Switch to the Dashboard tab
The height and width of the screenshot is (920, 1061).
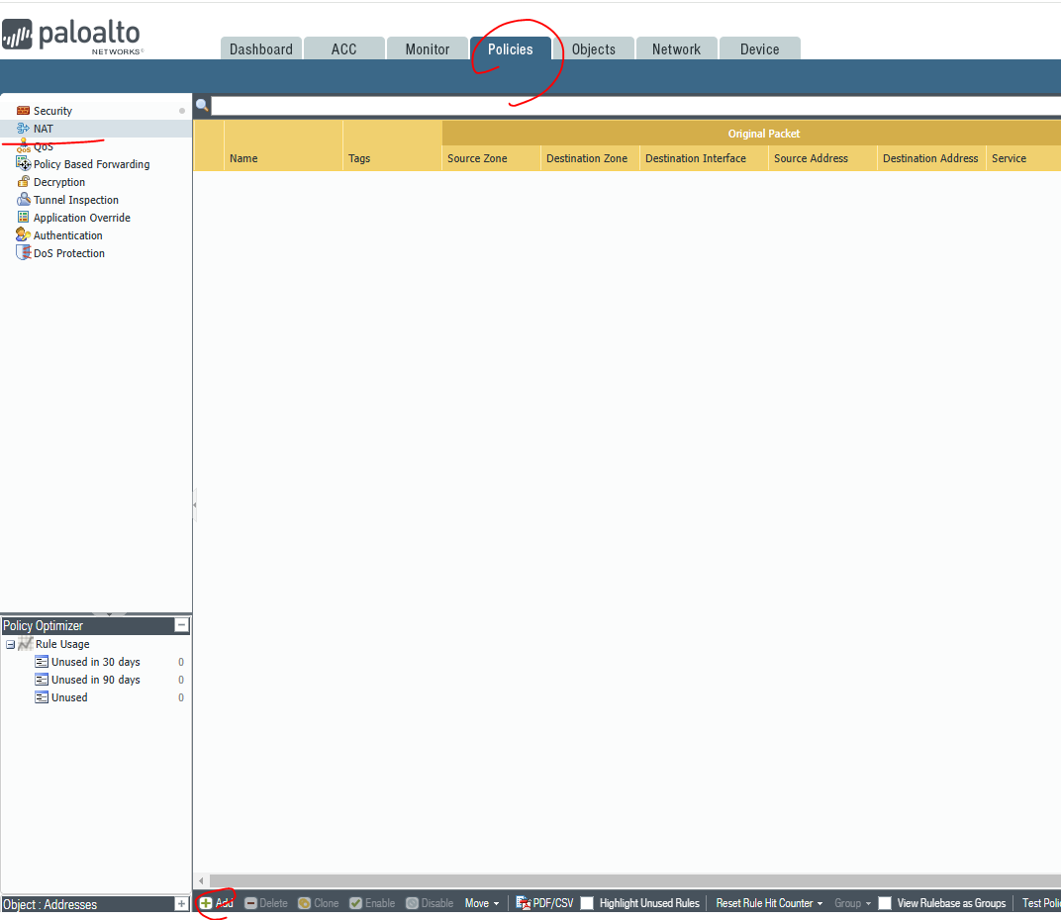point(261,48)
